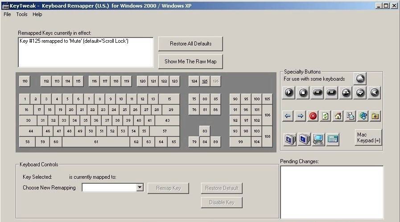
Task: Select keyboard key 65
Action: pos(174,142)
